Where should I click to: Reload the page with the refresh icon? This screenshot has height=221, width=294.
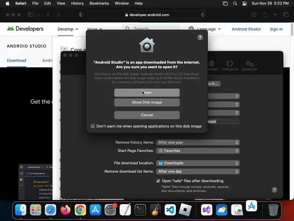tap(202, 15)
